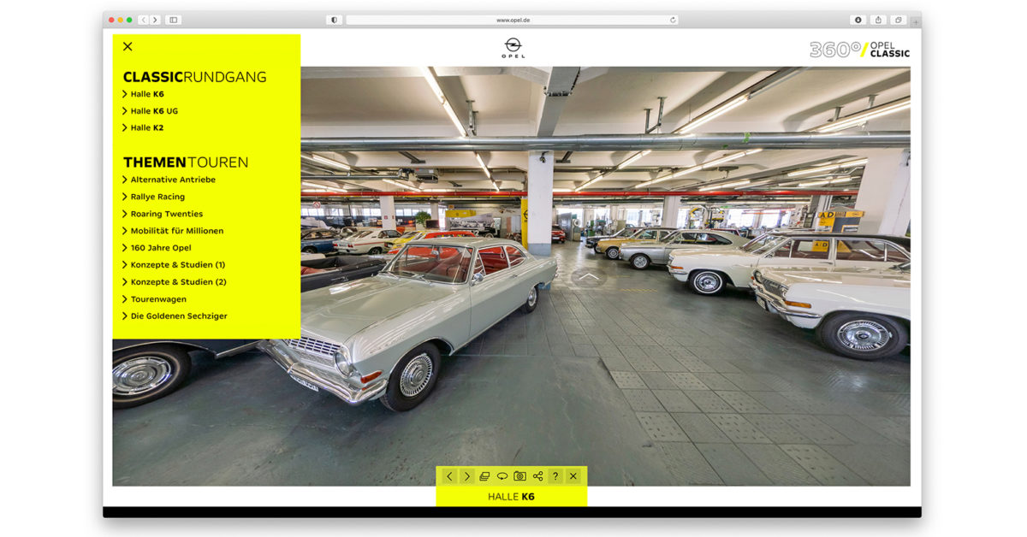Image resolution: width=1027 pixels, height=537 pixels.
Task: Click the privacy shield icon in Safari
Action: 334,20
